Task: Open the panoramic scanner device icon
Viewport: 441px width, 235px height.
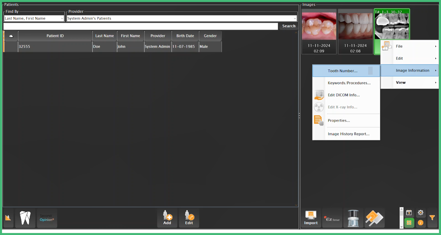Action: [354, 217]
